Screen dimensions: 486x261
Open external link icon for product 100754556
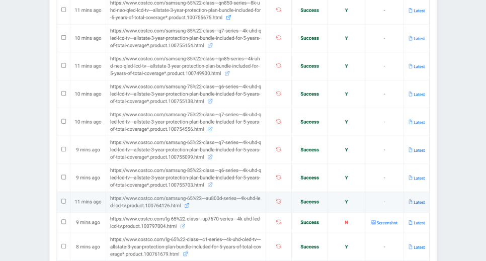[x=210, y=129]
